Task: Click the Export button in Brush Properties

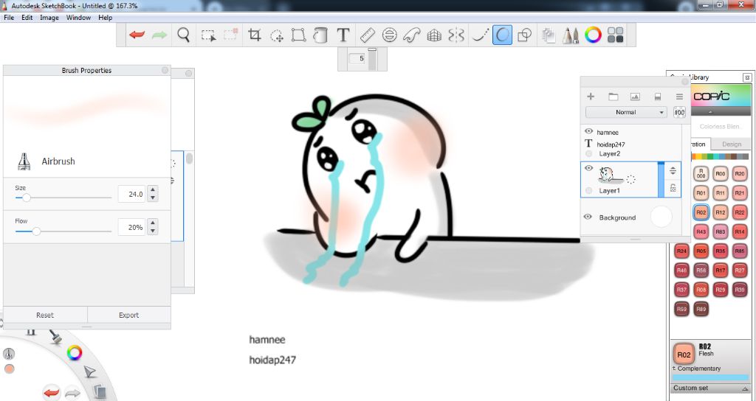Action: [x=128, y=315]
